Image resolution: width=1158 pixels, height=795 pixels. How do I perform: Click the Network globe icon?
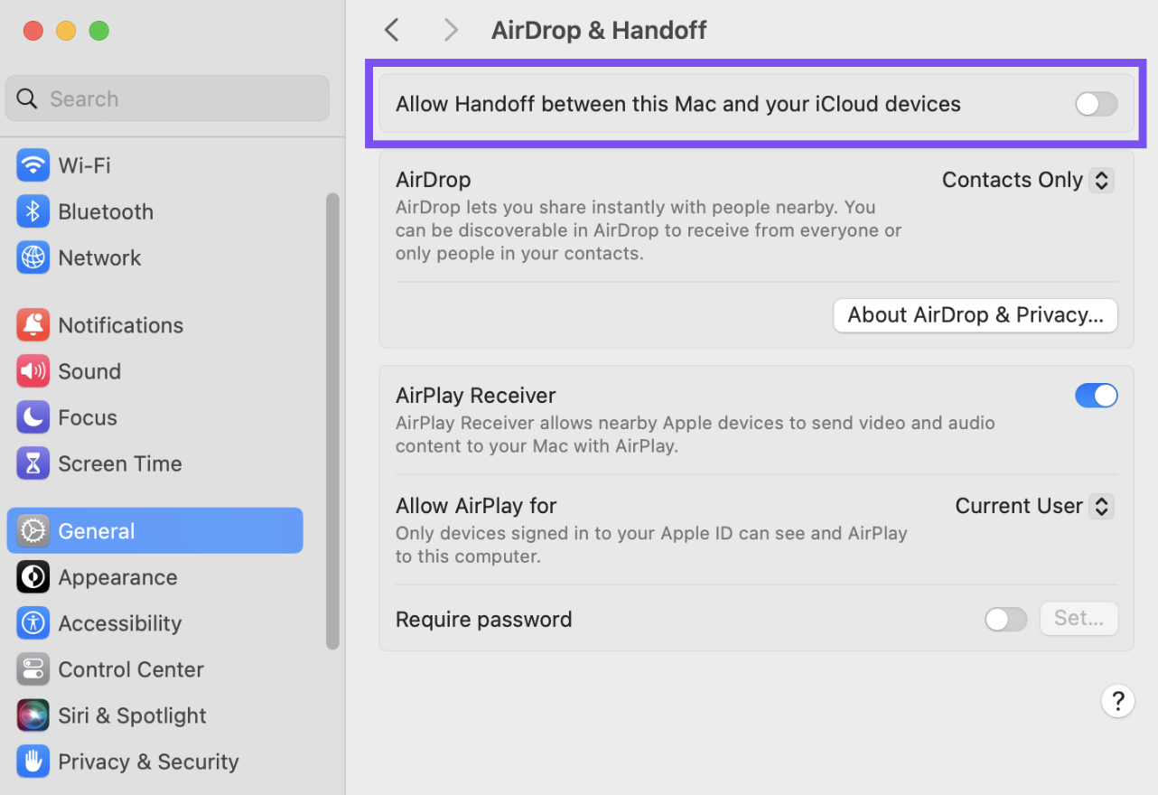(33, 257)
